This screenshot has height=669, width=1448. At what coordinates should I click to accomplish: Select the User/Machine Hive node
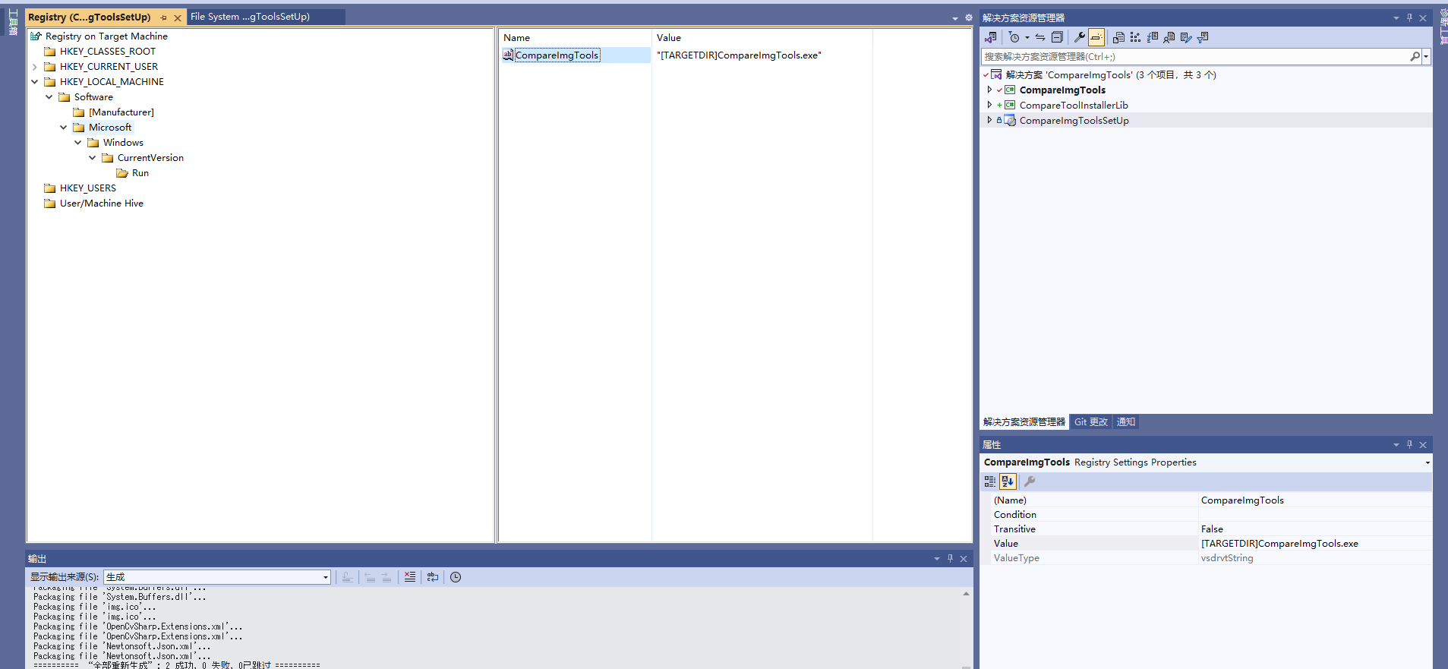tap(101, 204)
